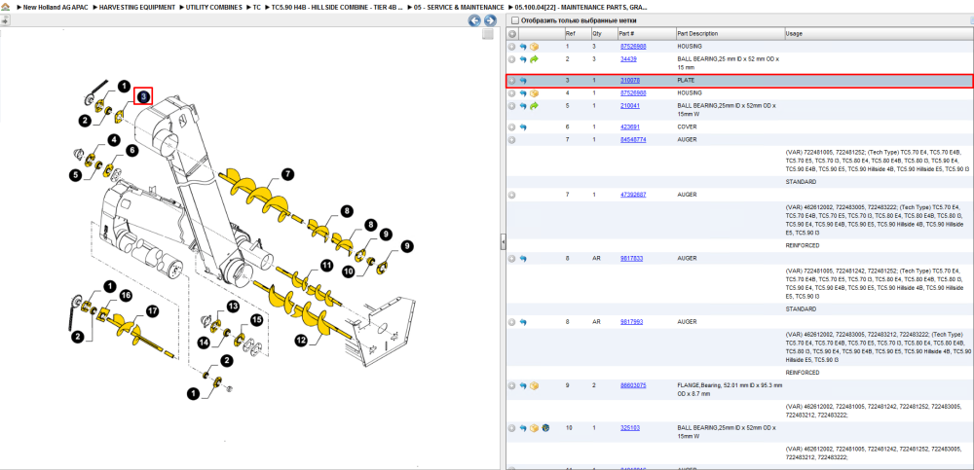Open '05 - SERVICE & MAINTENANCE' breadcrumb
This screenshot has width=974, height=470.
(459, 8)
